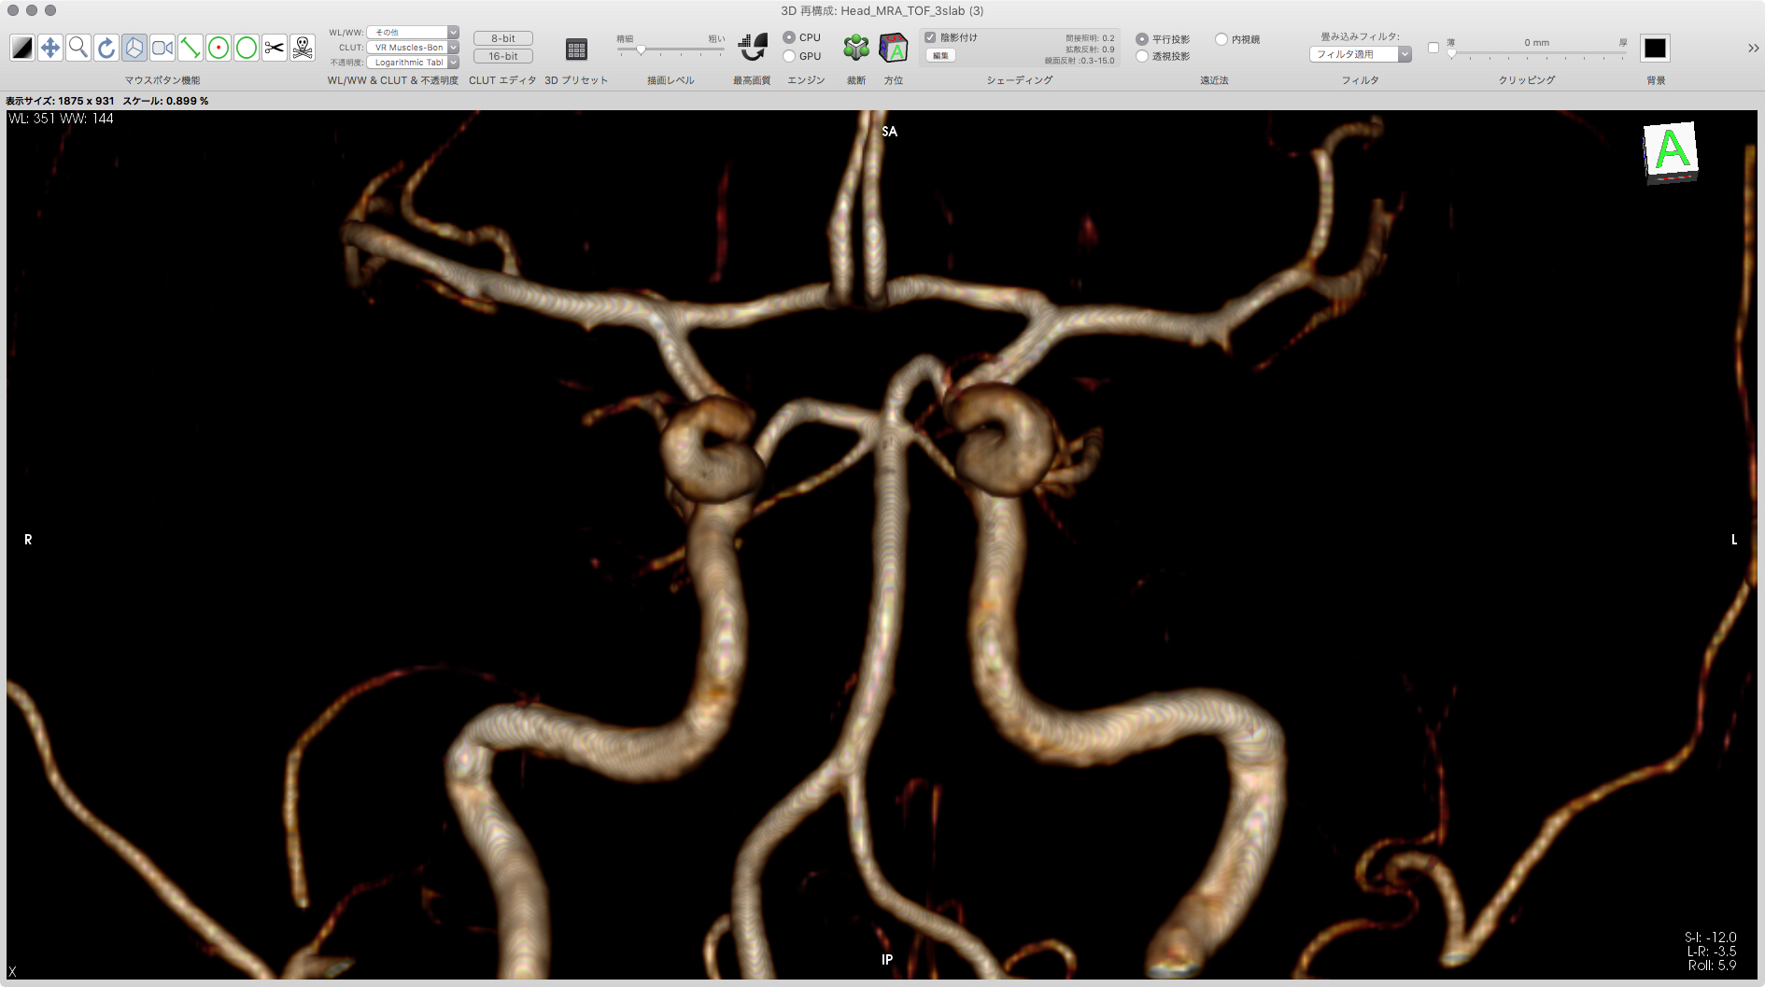Viewport: 1765px width, 987px height.
Task: Select the Zoom magnifier tool
Action: click(78, 48)
